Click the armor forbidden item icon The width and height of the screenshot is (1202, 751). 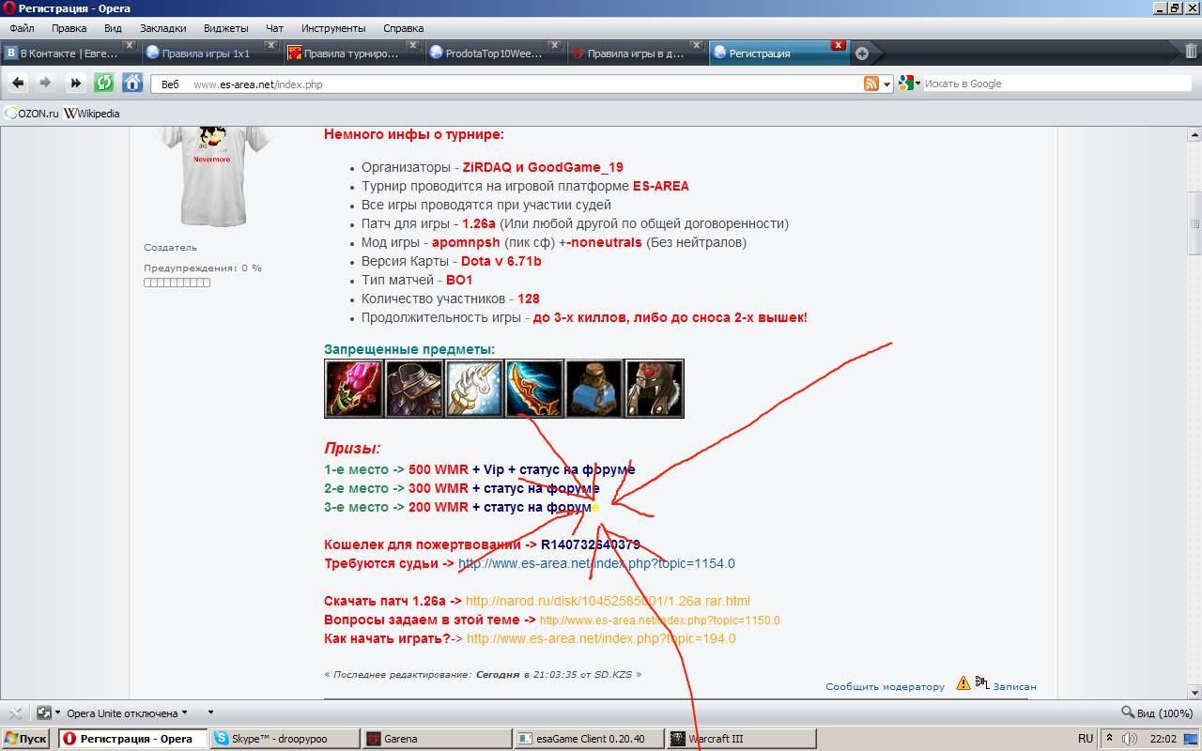(x=414, y=389)
